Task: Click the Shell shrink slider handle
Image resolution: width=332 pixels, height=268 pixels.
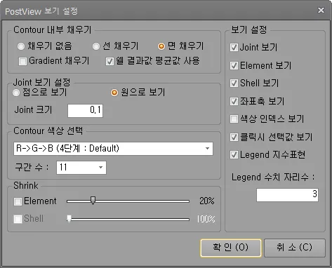Action: [69, 219]
